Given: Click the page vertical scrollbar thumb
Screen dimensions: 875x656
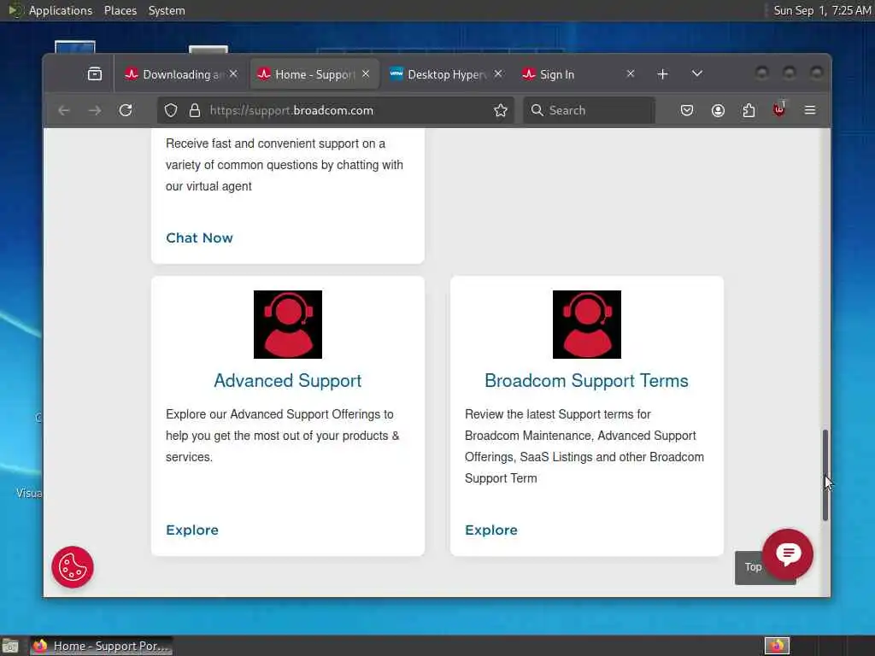Looking at the screenshot, I should coord(825,475).
